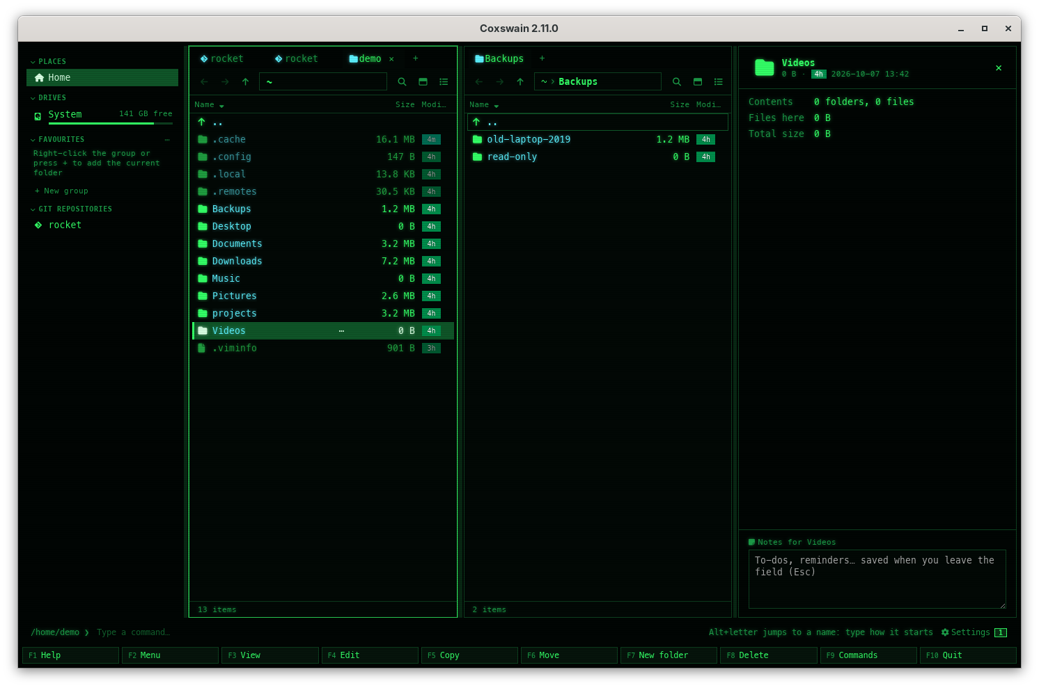Screen dimensions: 1039x688
Task: Switch to the Backups tab
Action: point(499,59)
